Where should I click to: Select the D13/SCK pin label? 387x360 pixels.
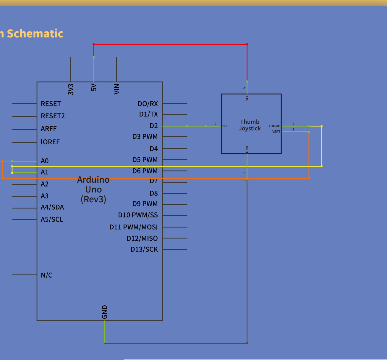point(144,250)
